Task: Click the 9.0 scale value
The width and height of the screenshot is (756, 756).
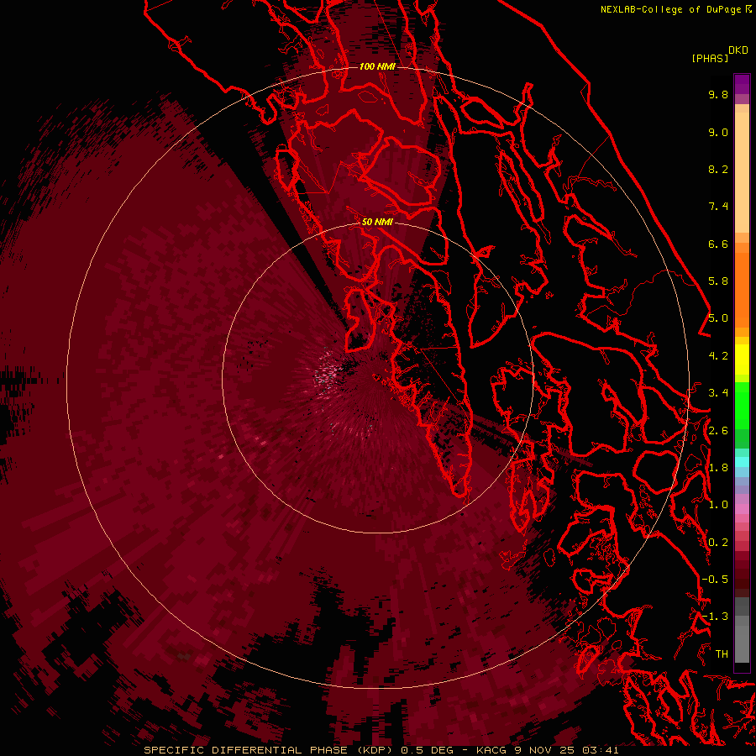Action: pos(718,132)
